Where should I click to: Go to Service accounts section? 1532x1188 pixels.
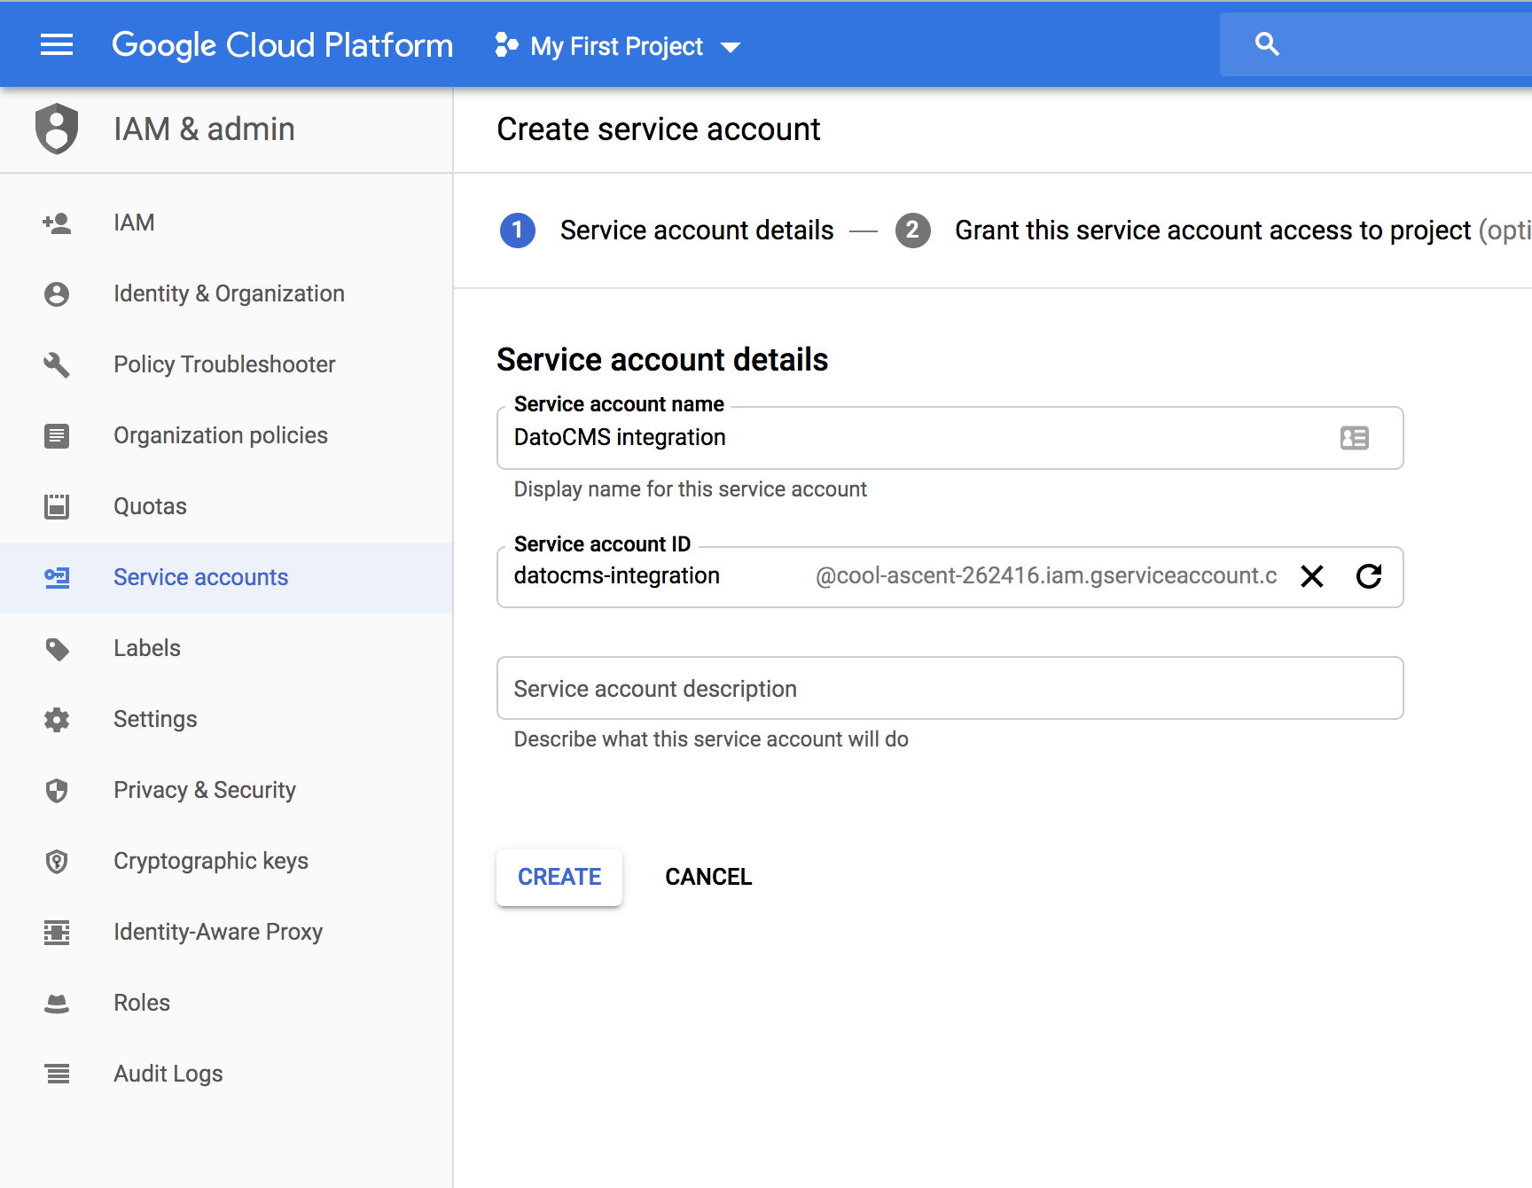pyautogui.click(x=200, y=577)
